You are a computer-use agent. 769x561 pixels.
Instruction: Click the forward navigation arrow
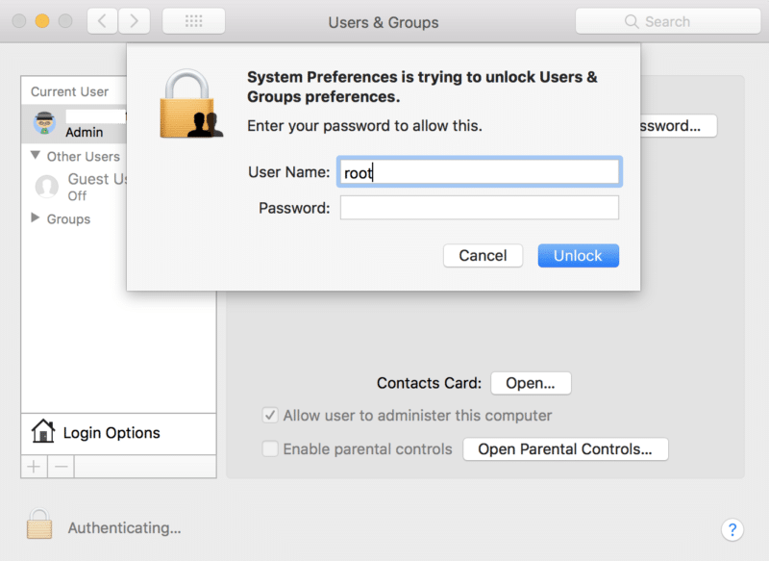tap(134, 21)
